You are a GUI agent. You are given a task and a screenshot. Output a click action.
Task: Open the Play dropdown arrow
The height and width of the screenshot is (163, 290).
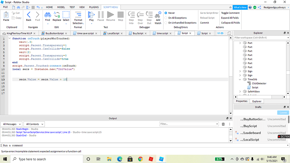[91, 24]
